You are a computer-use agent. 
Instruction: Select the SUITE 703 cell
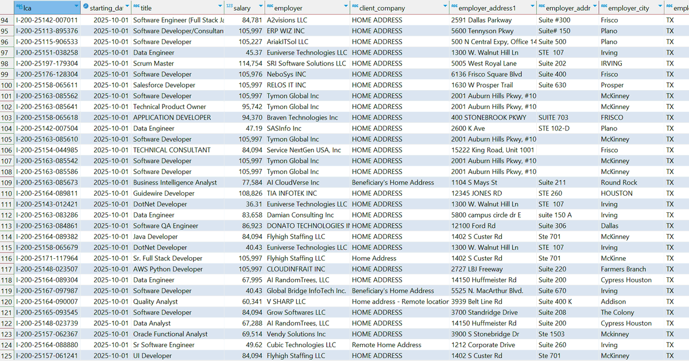pos(568,118)
